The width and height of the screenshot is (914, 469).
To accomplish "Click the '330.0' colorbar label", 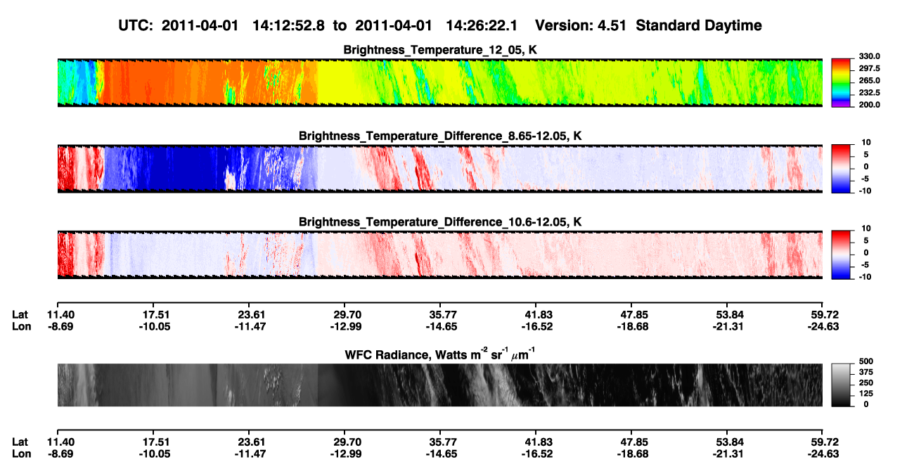I will tap(870, 56).
